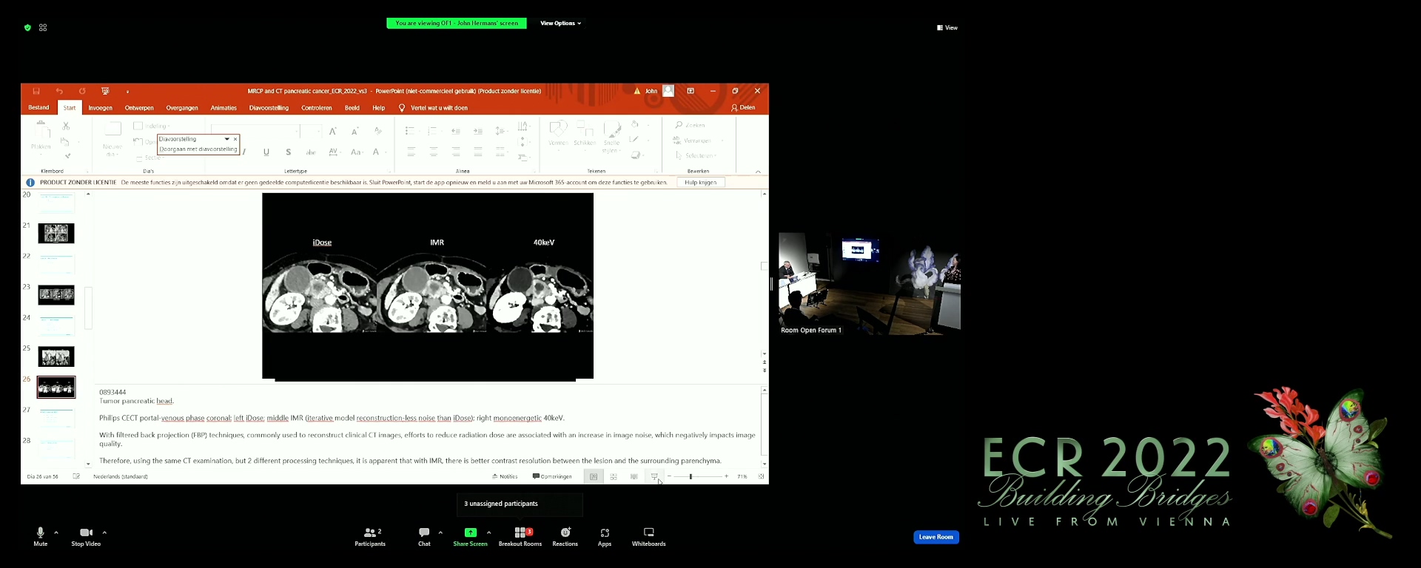1421x568 pixels.
Task: Open the line spacing dropdown
Action: 501,131
